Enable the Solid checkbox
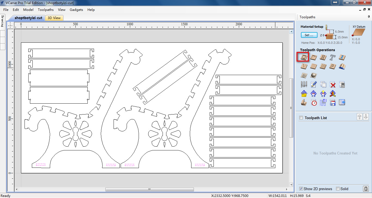 [x=338, y=189]
